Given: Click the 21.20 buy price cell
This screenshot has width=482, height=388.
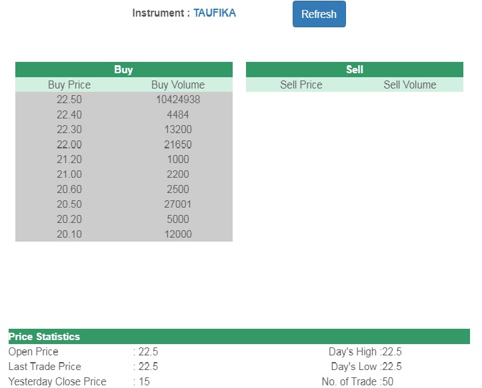Looking at the screenshot, I should (x=69, y=159).
